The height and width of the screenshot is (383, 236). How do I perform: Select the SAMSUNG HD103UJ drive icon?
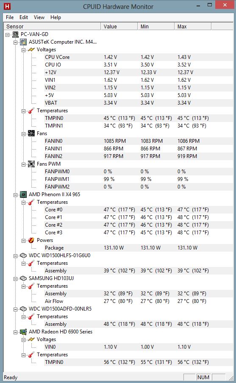23,278
